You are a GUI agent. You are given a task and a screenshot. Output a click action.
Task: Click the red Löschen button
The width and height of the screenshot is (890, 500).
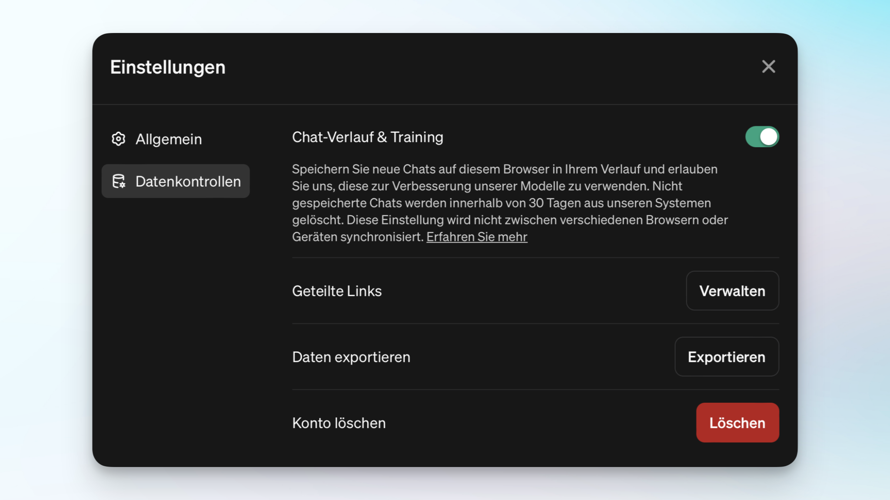point(737,422)
